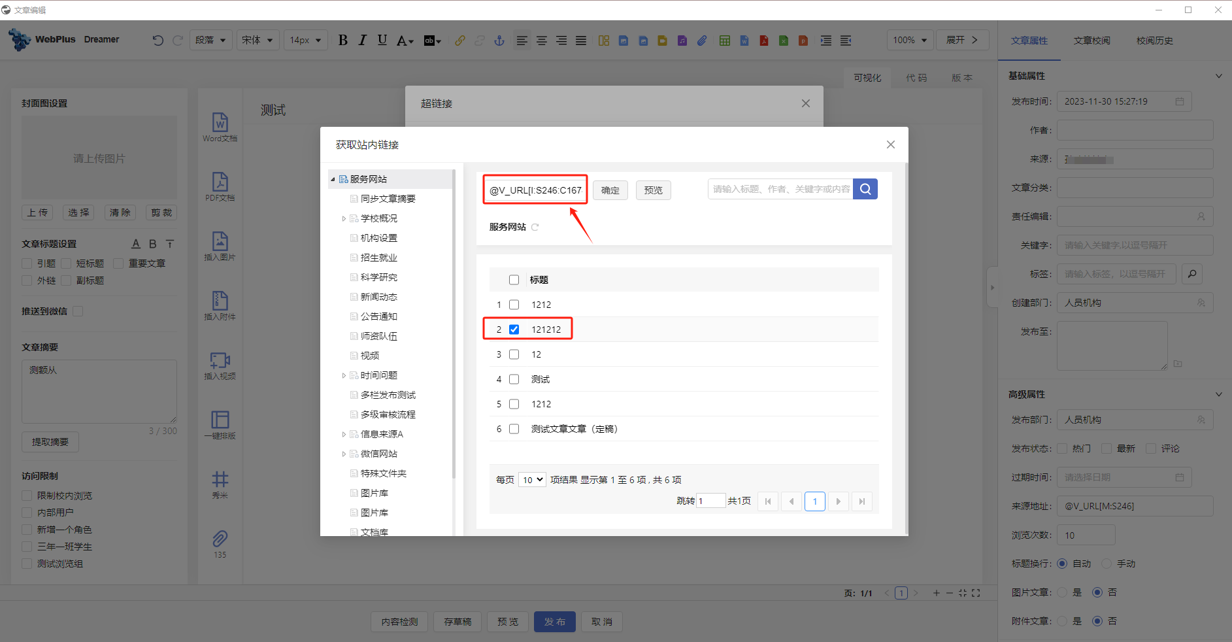Open the font color picker in toolbar
This screenshot has height=642, width=1232.
405,41
